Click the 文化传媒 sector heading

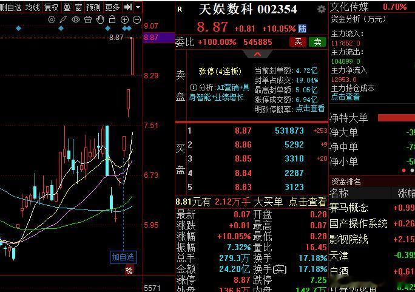[x=349, y=7]
